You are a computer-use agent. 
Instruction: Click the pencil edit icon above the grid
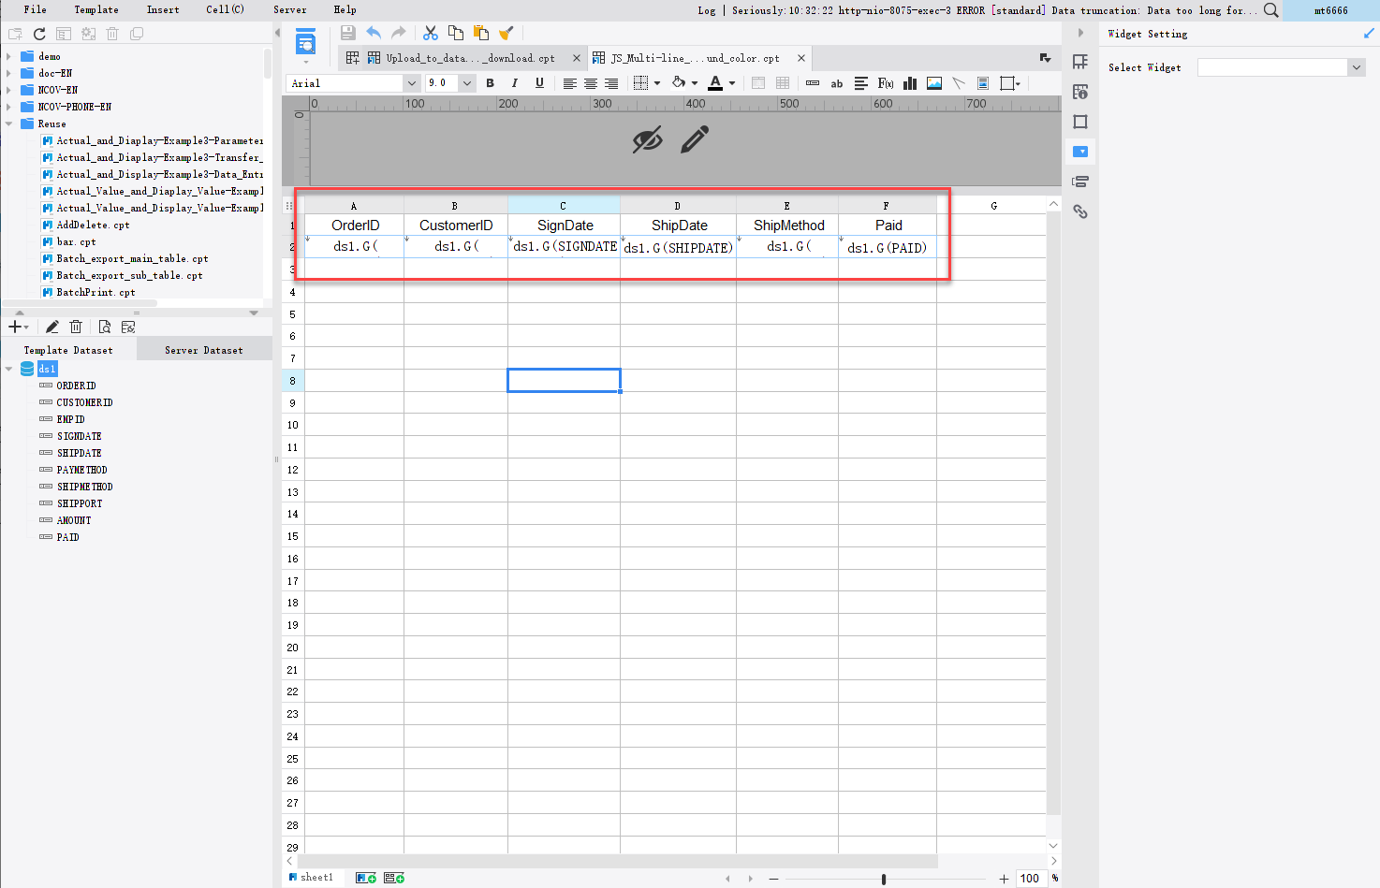[x=695, y=139]
